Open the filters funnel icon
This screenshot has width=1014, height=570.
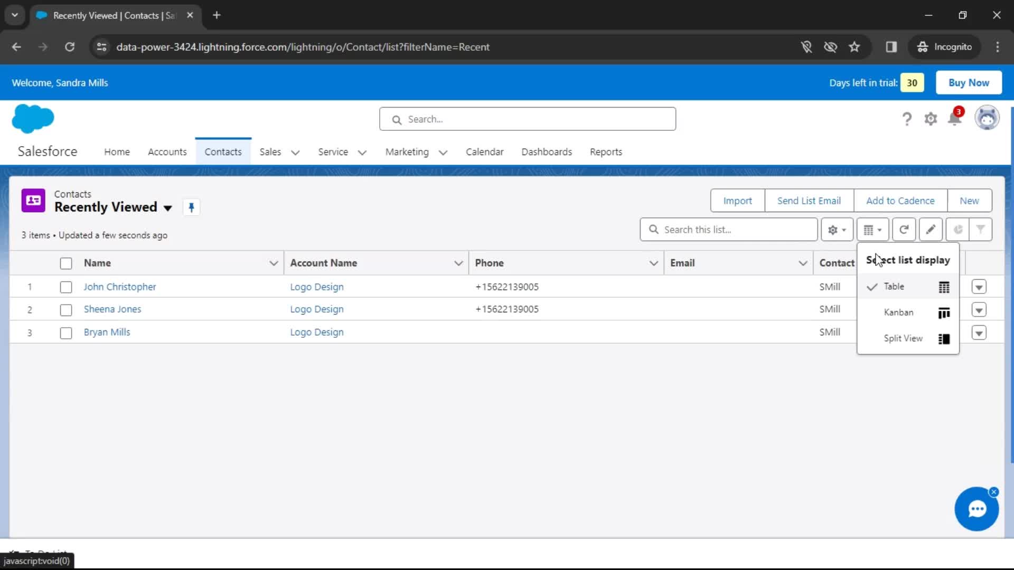981,230
